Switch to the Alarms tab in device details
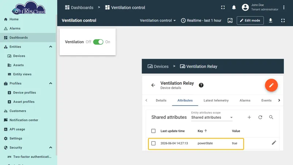Image resolution: width=293 pixels, height=165 pixels. (245, 100)
